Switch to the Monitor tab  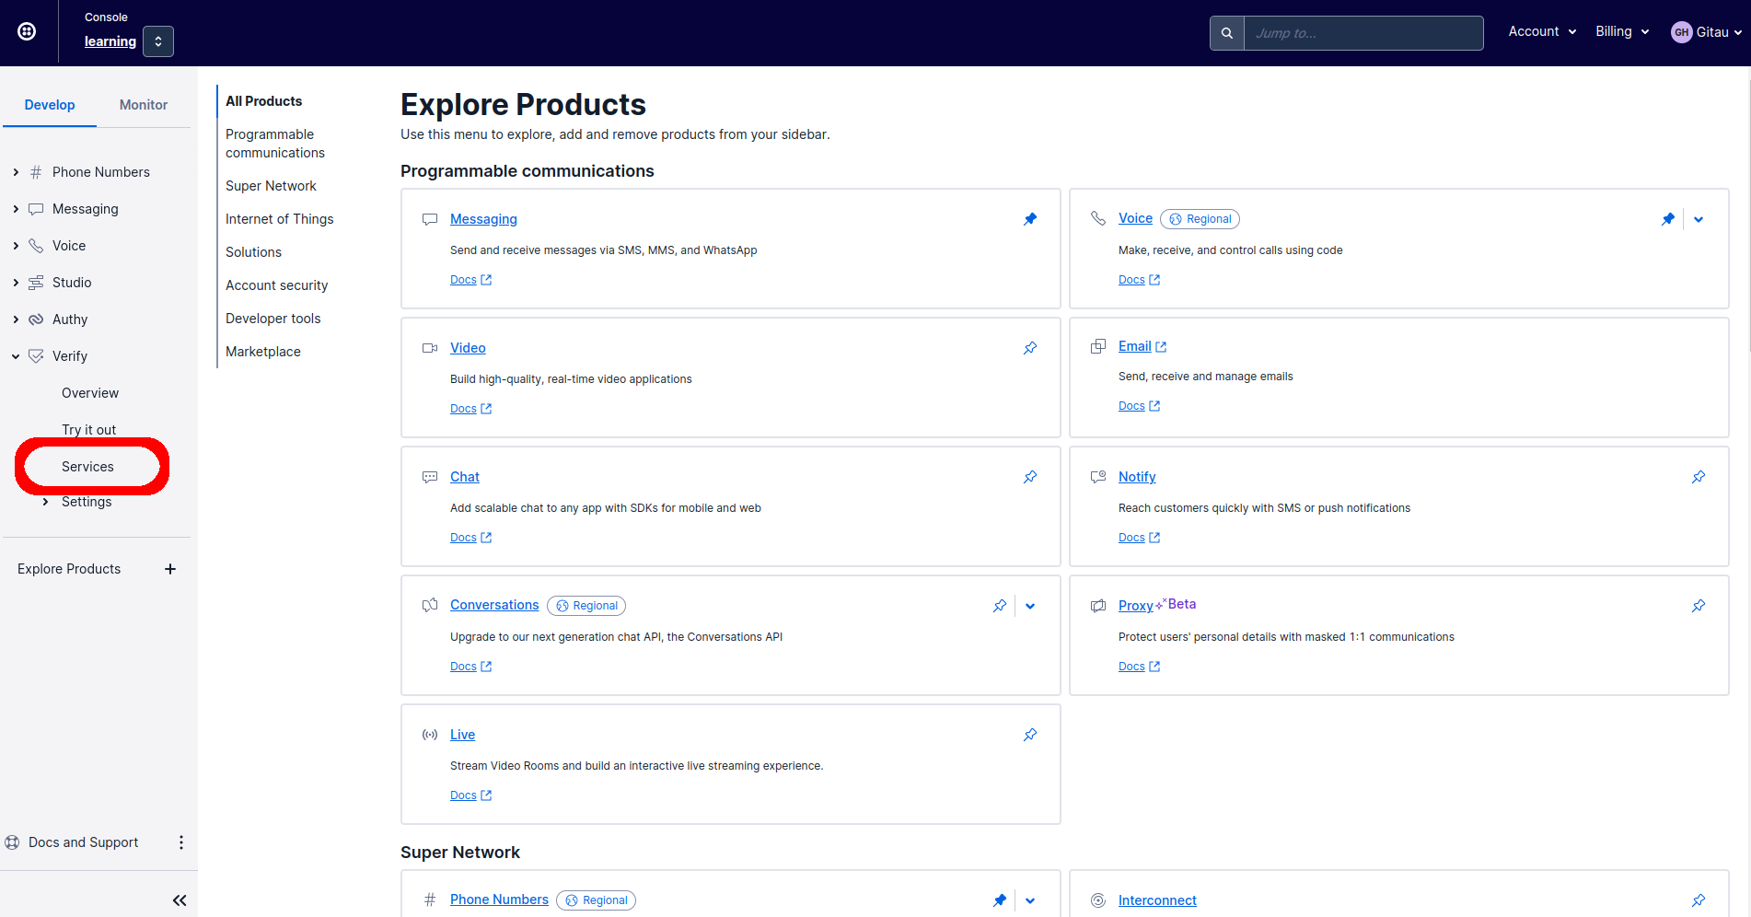[x=144, y=105]
